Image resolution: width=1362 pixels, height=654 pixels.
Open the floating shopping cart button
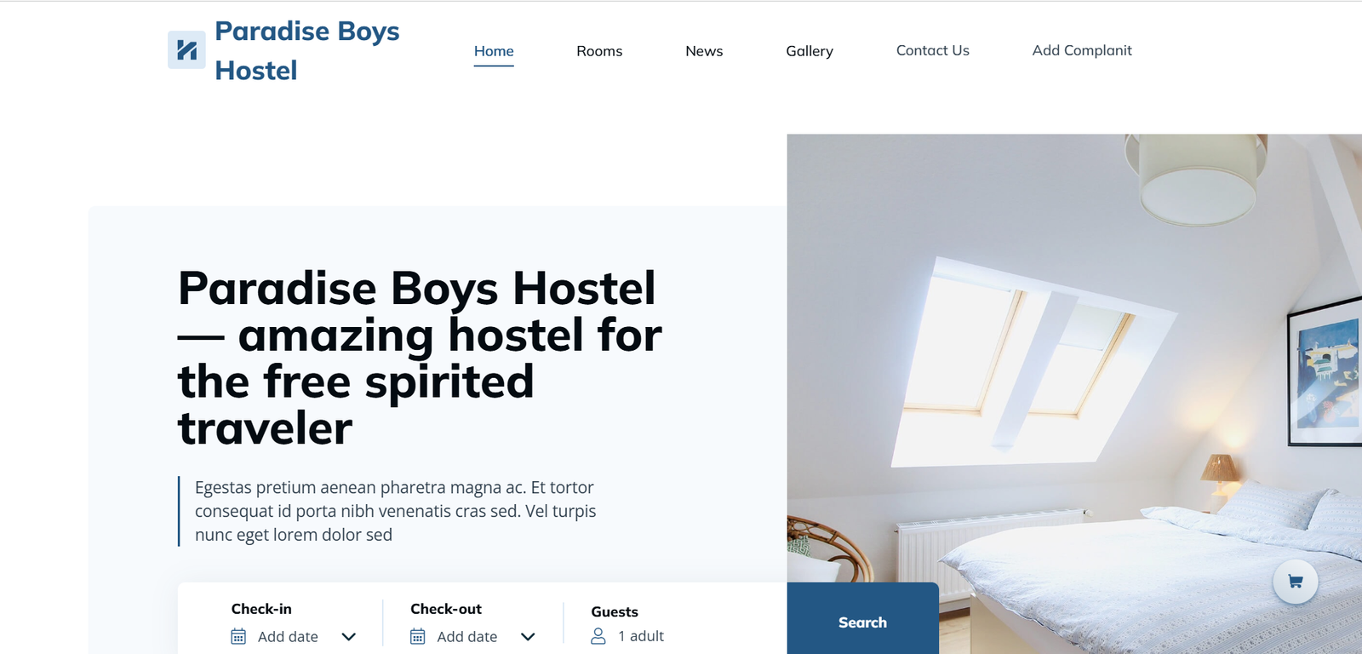1295,582
